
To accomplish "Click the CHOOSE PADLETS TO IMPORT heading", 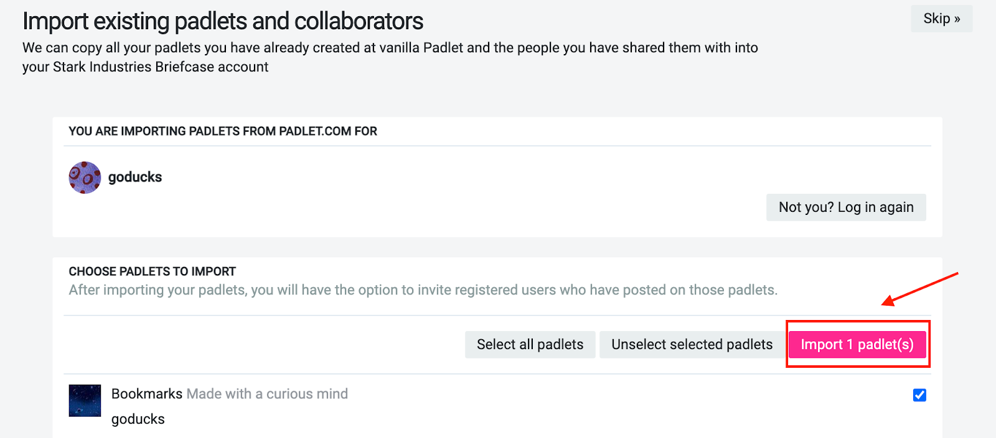I will click(153, 271).
